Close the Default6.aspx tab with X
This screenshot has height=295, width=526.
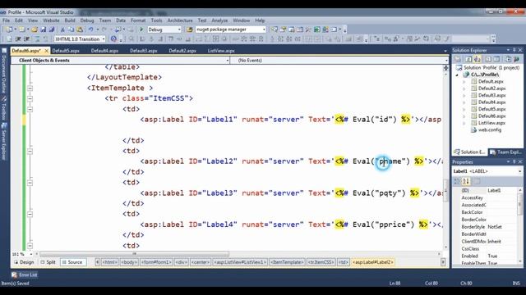pyautogui.click(x=47, y=51)
